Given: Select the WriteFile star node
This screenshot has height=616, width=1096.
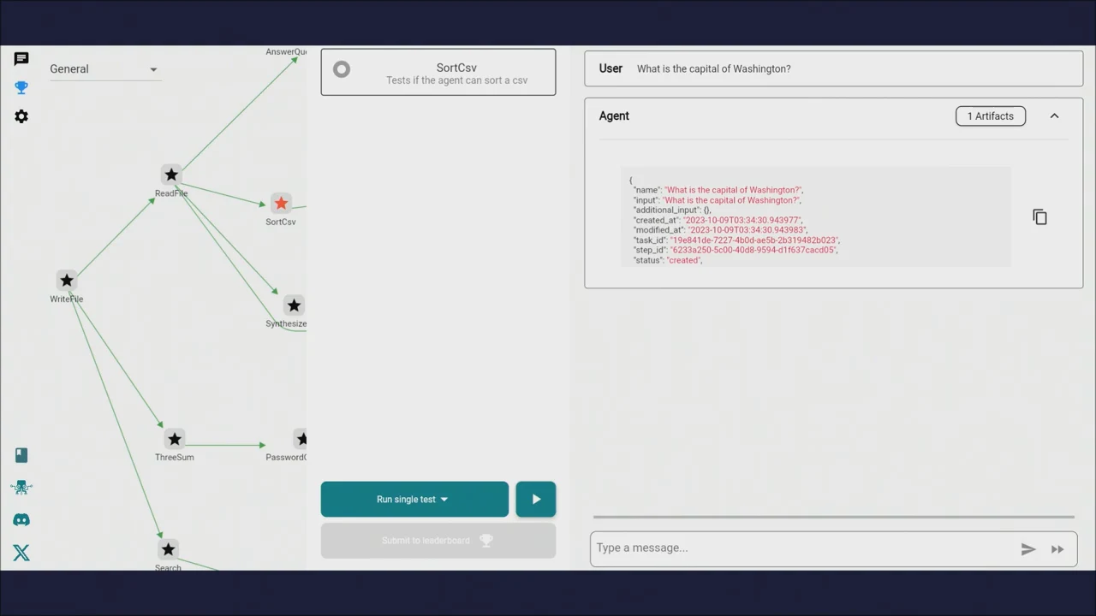Looking at the screenshot, I should click(x=67, y=280).
